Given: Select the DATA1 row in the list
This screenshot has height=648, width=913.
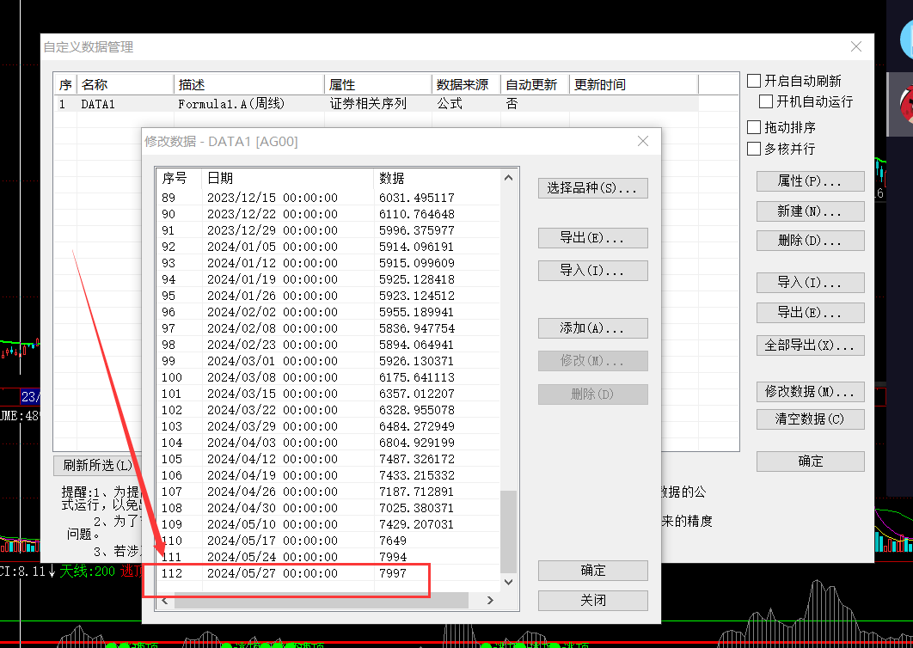Looking at the screenshot, I should (377, 104).
